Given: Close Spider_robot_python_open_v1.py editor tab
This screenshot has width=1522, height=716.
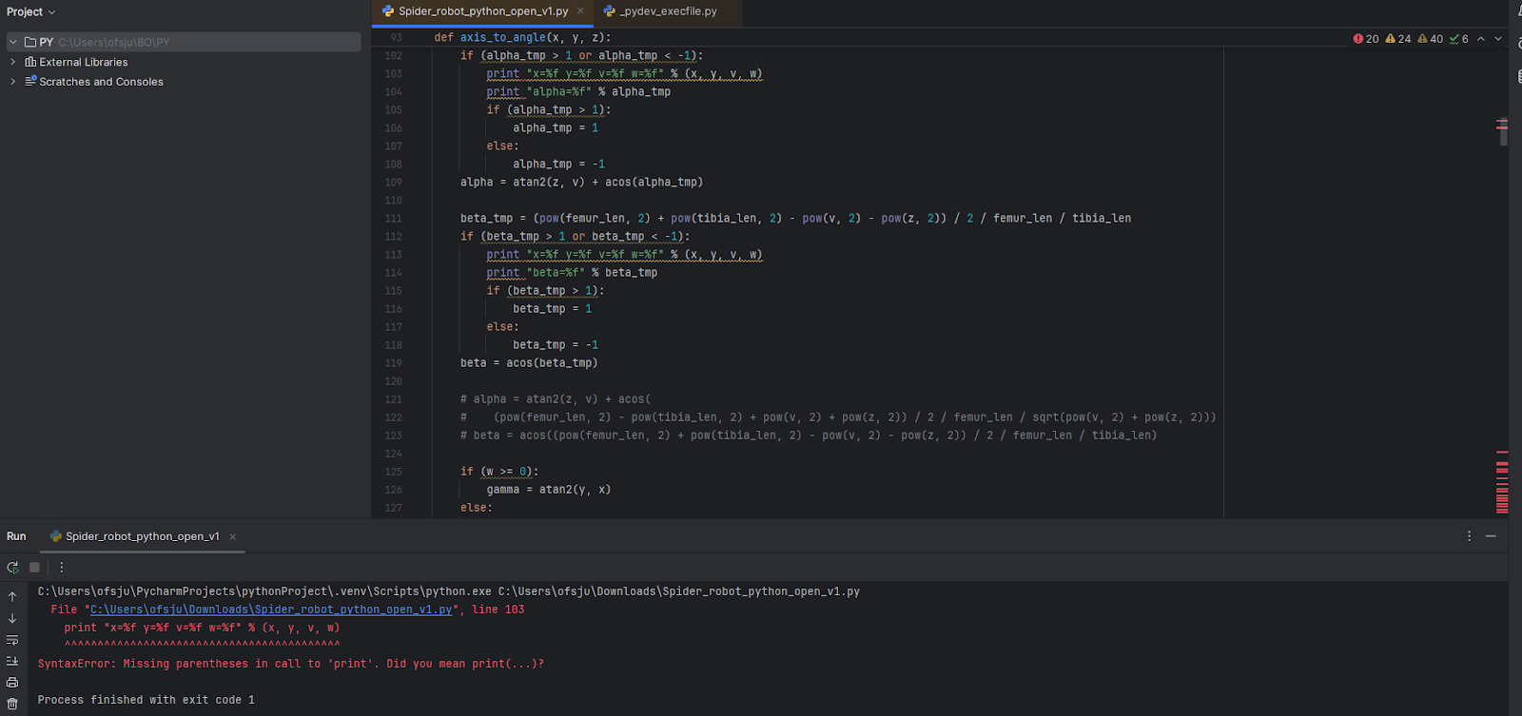Looking at the screenshot, I should [x=580, y=11].
